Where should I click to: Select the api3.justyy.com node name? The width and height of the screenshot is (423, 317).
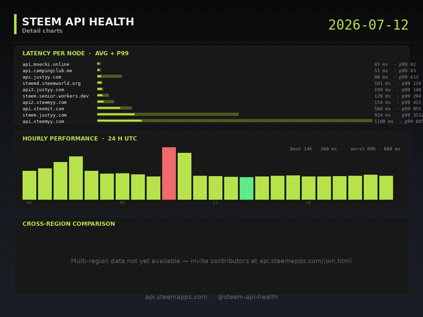coord(43,89)
